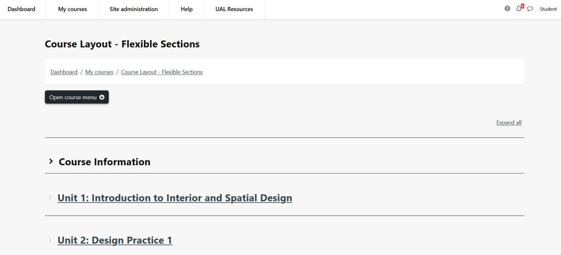The height and width of the screenshot is (255, 561).
Task: Click the Expand all link
Action: tap(509, 122)
